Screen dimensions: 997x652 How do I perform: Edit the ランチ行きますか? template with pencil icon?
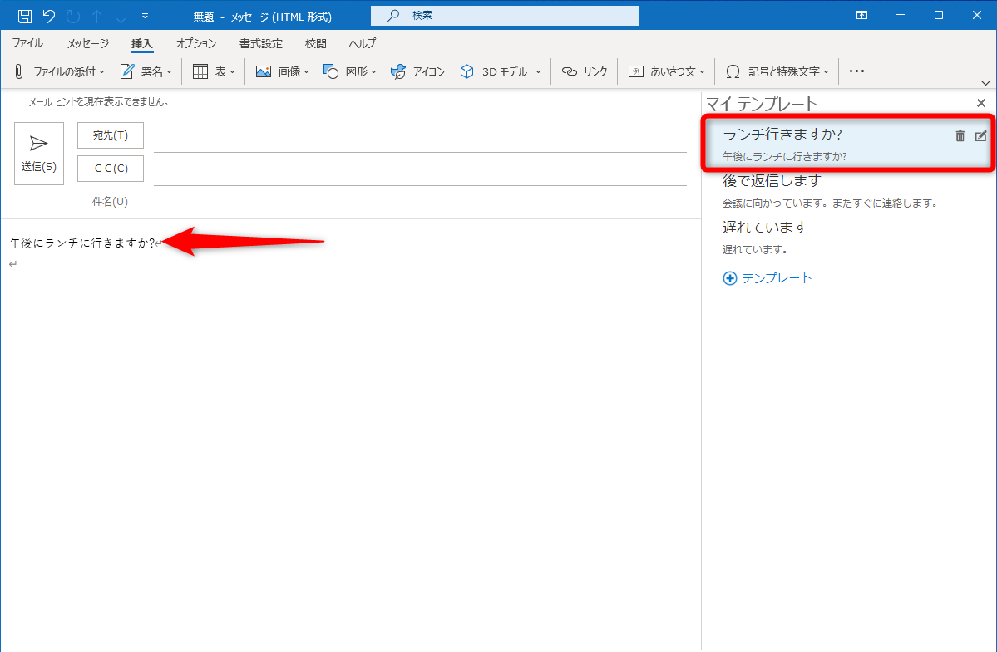(x=981, y=135)
